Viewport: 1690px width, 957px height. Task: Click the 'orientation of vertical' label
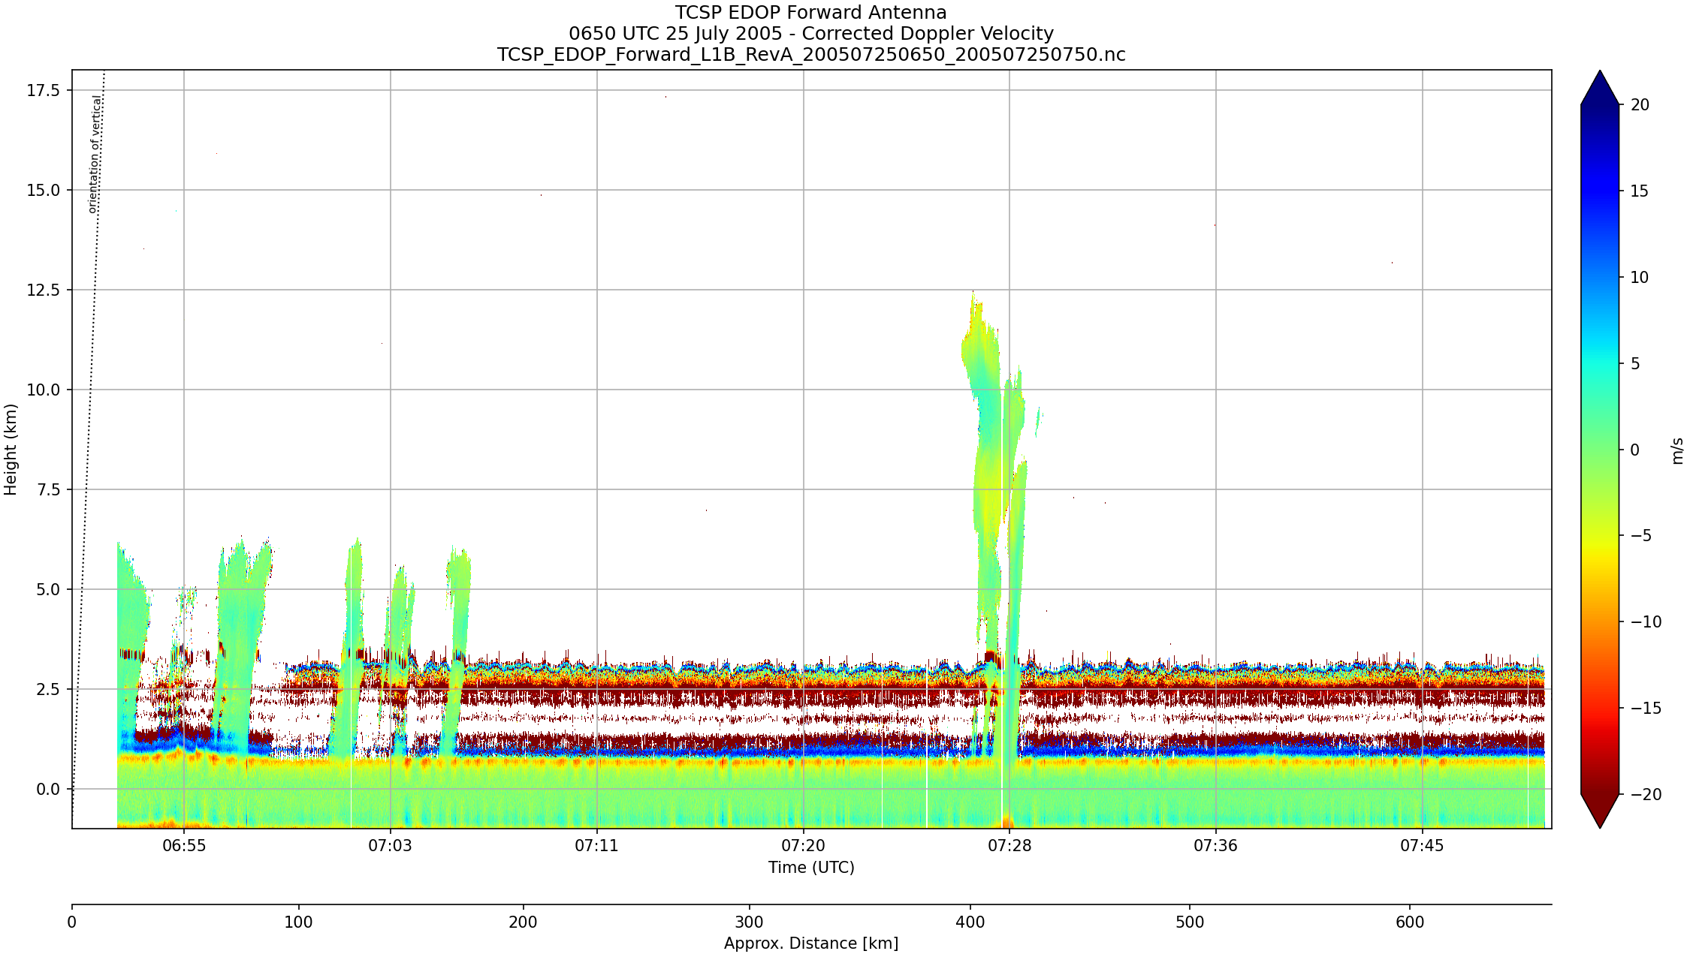tap(95, 154)
